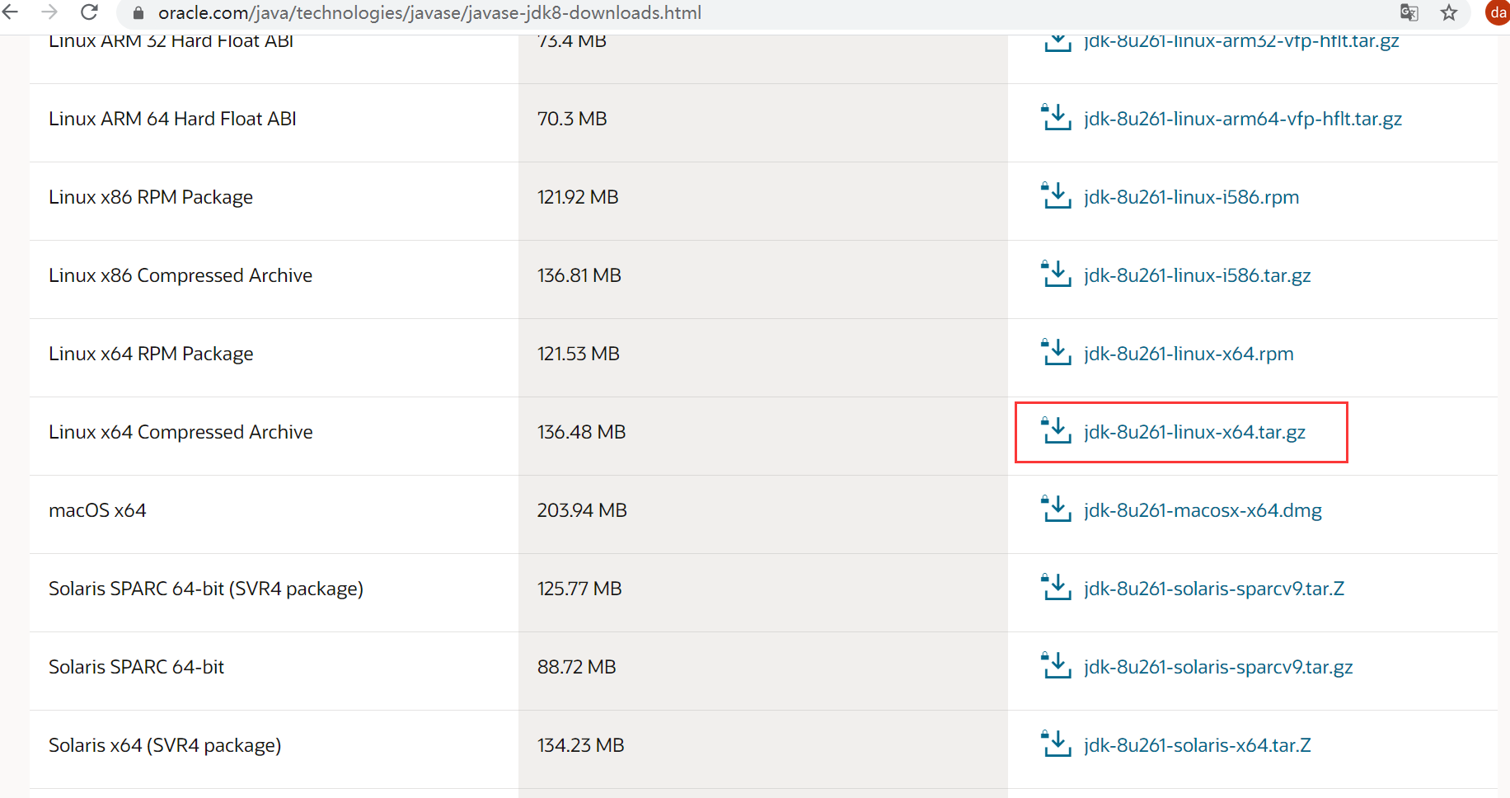Bookmark this page with the star icon
The width and height of the screenshot is (1510, 798).
point(1449,12)
